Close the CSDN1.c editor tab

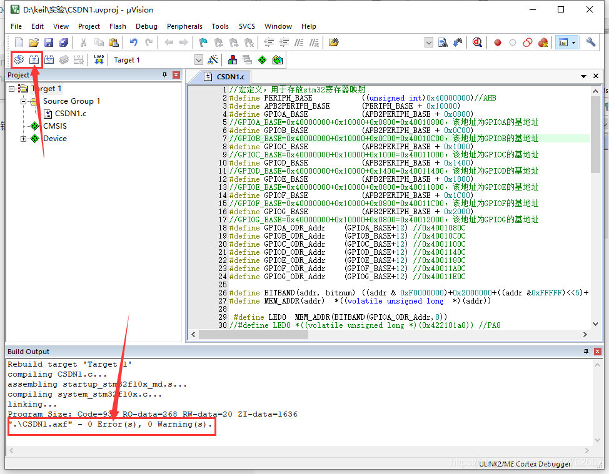pyautogui.click(x=596, y=76)
